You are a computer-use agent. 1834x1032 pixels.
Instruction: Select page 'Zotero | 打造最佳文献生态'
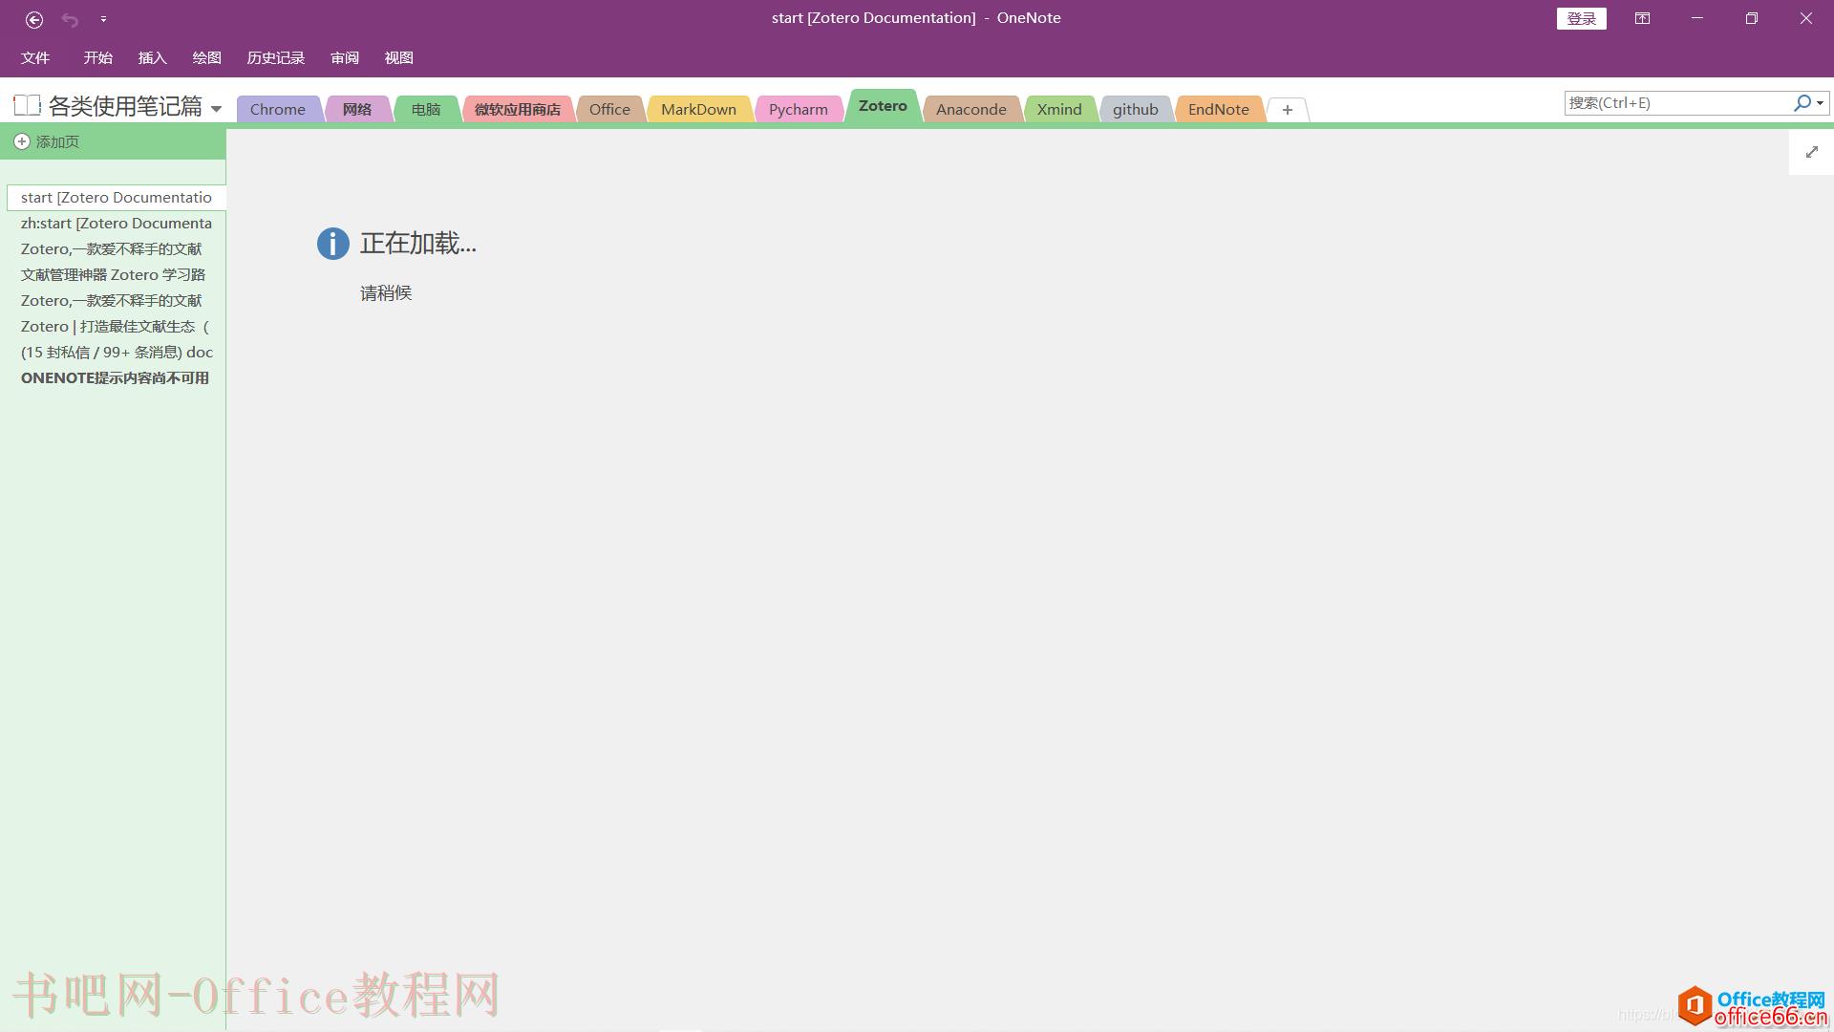[x=116, y=326]
